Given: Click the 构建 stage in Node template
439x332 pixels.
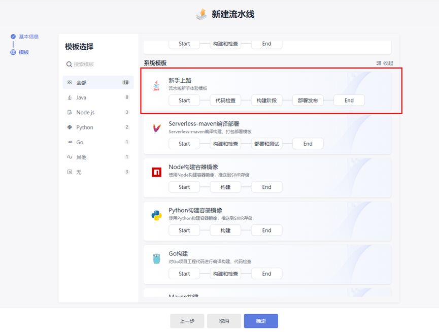Looking at the screenshot, I should [x=225, y=187].
